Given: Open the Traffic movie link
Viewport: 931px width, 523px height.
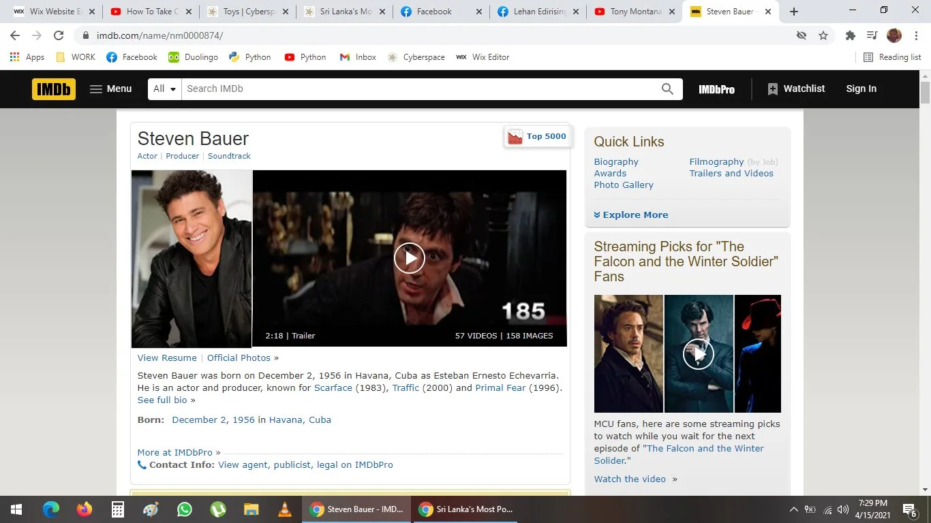Looking at the screenshot, I should click(406, 387).
